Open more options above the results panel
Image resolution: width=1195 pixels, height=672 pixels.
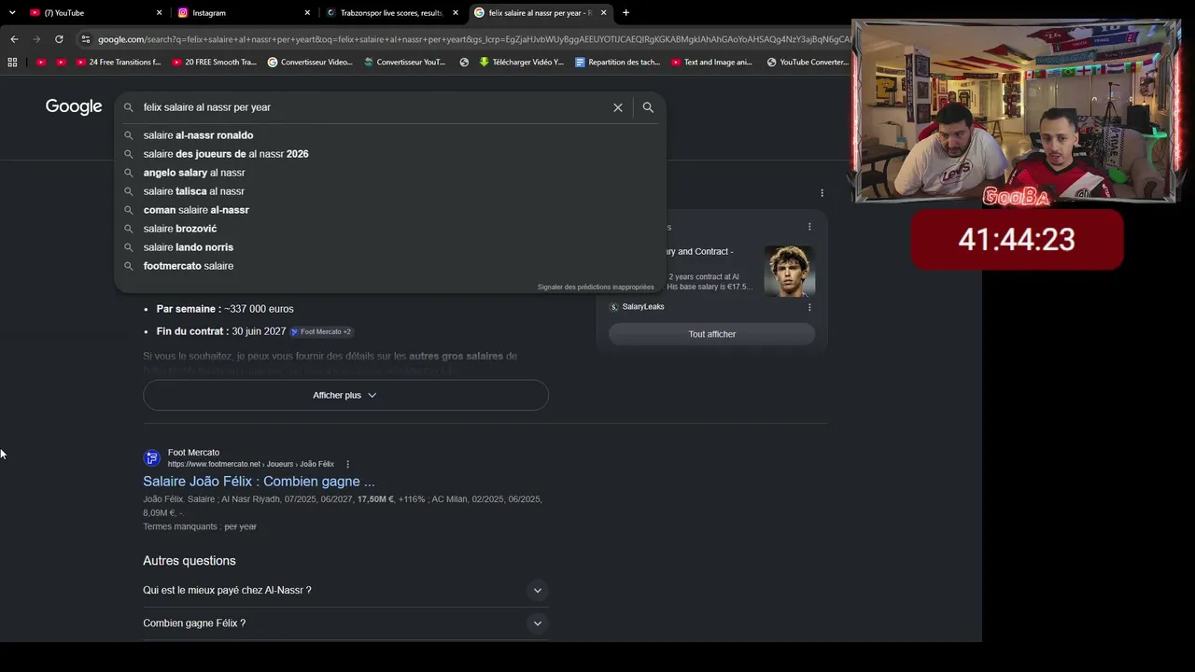[822, 193]
